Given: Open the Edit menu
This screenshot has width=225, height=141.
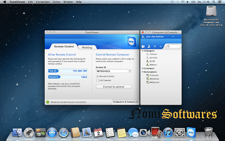Looking at the screenshot, I should [31, 2].
